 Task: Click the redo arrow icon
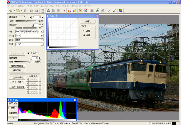[36, 11]
